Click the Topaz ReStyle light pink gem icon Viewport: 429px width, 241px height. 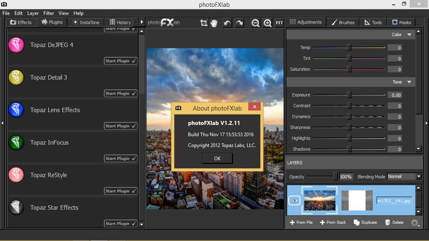[x=16, y=175]
